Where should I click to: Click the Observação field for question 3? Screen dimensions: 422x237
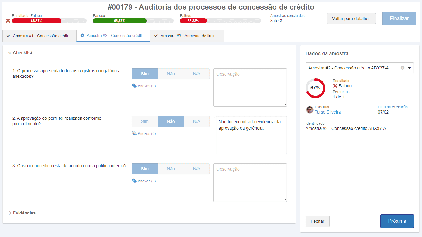[250, 182]
